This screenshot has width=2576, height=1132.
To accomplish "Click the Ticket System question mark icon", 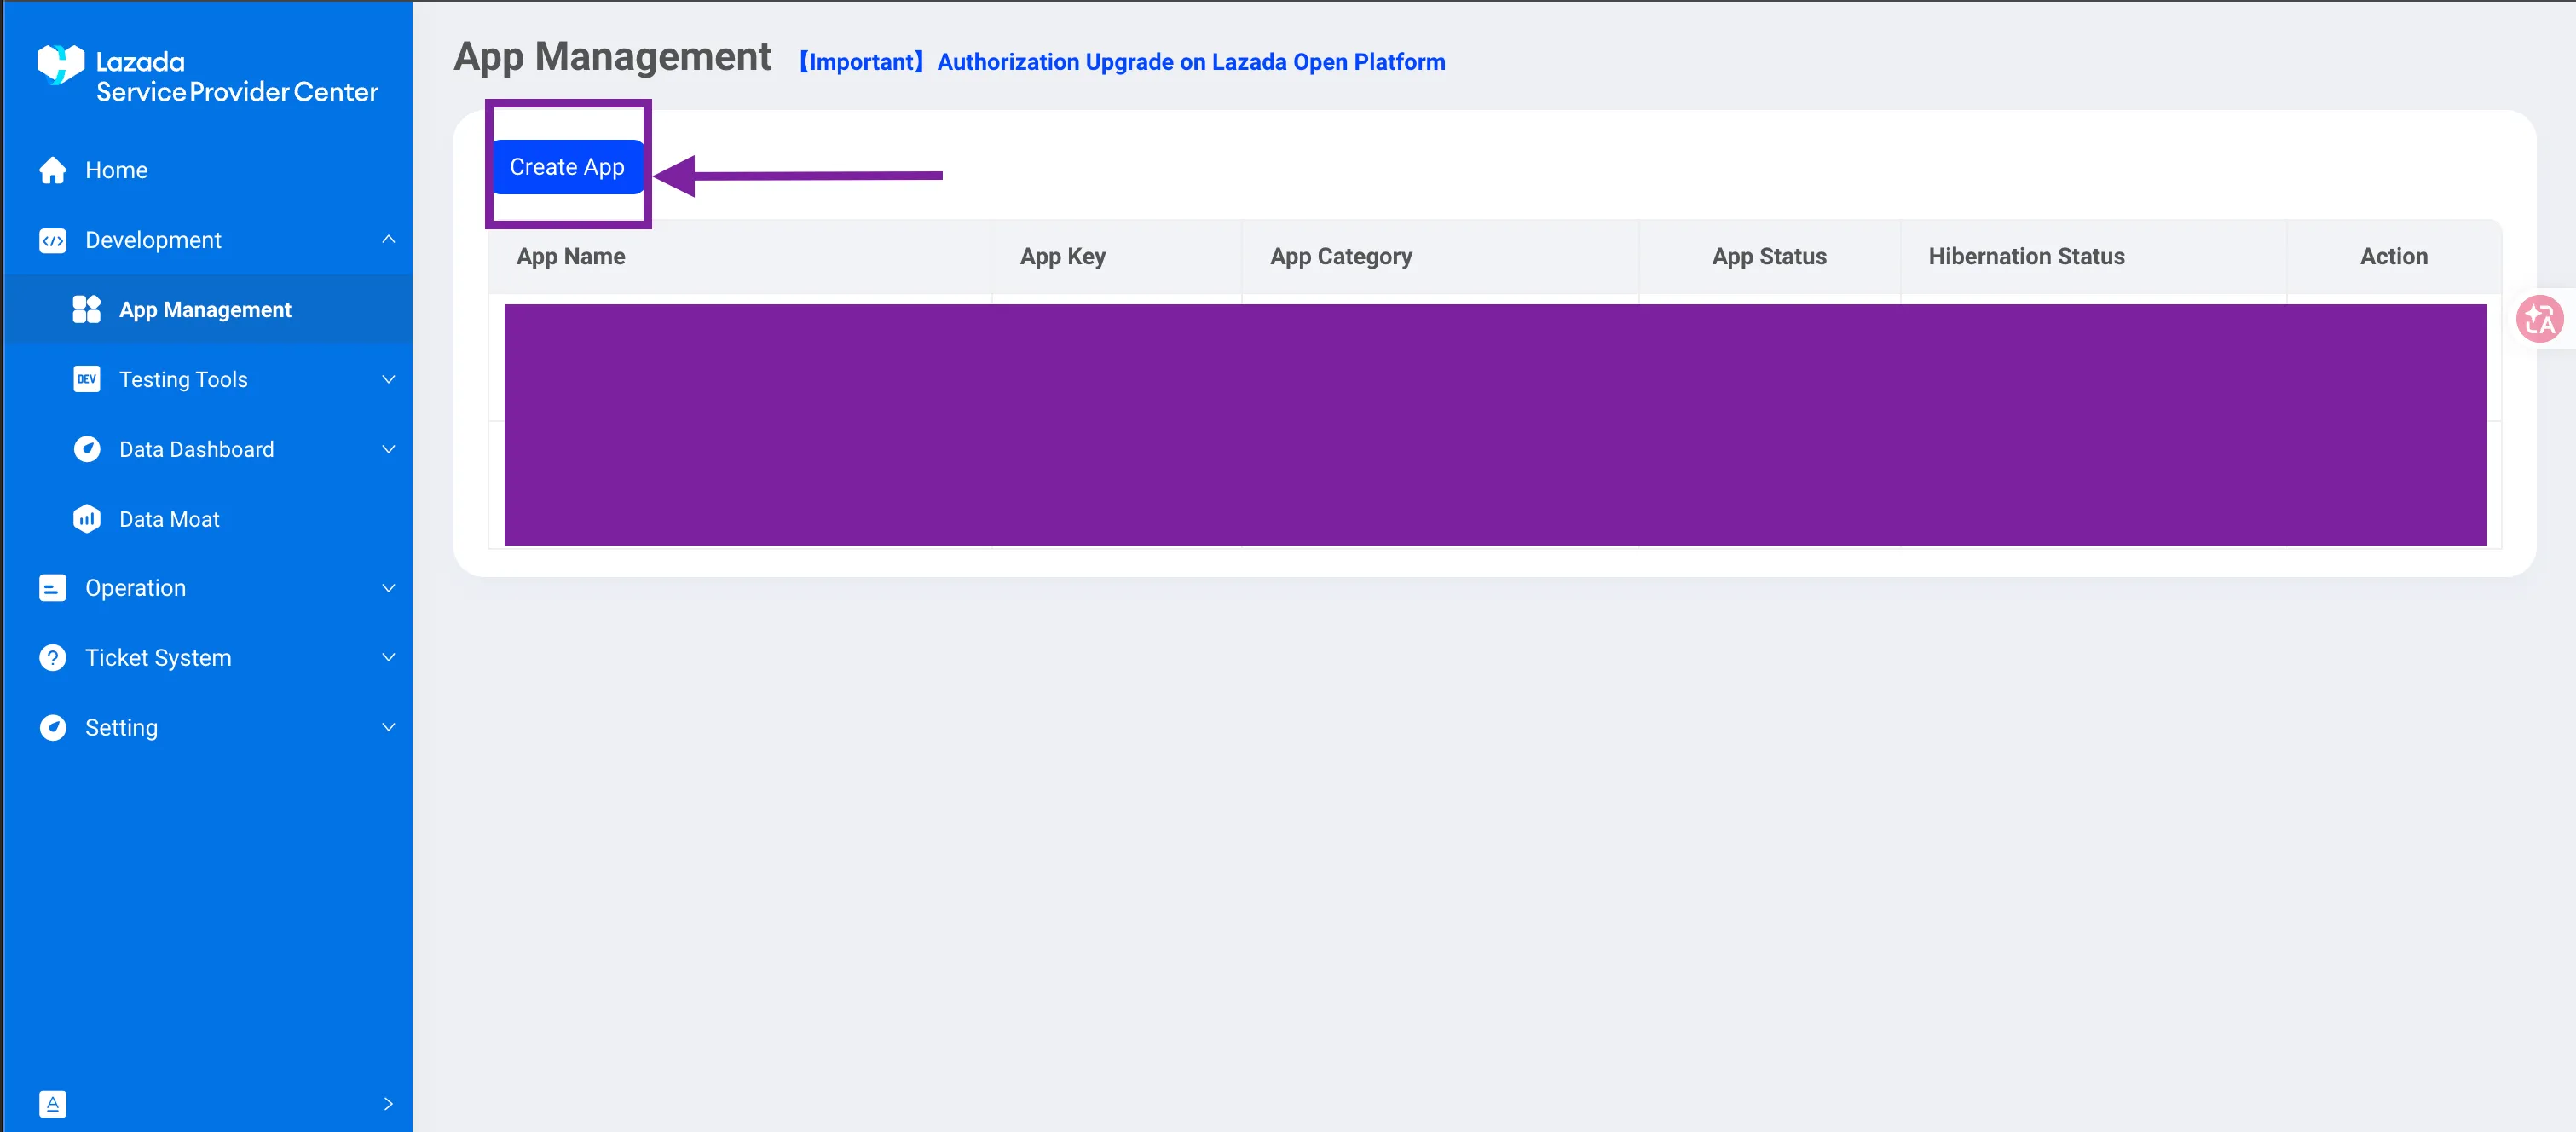I will click(53, 658).
